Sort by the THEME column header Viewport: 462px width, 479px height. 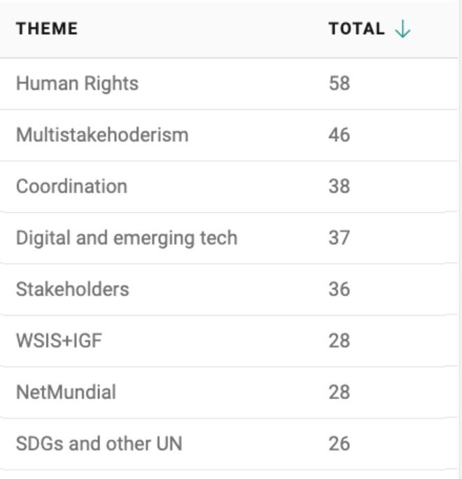click(47, 29)
